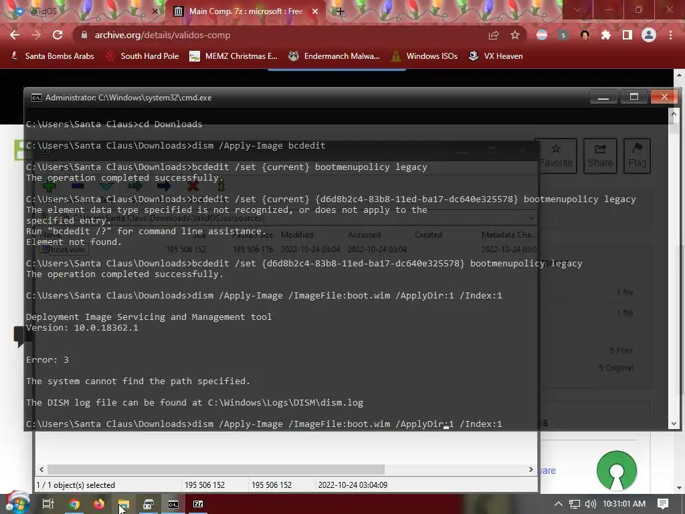
Task: Open the face avatar extension icon
Action: point(585,35)
